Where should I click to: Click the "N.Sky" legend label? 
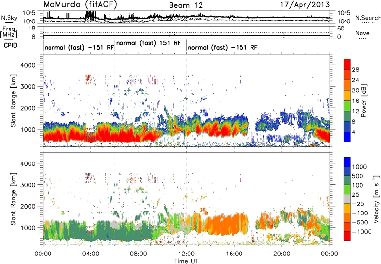[x=9, y=18]
